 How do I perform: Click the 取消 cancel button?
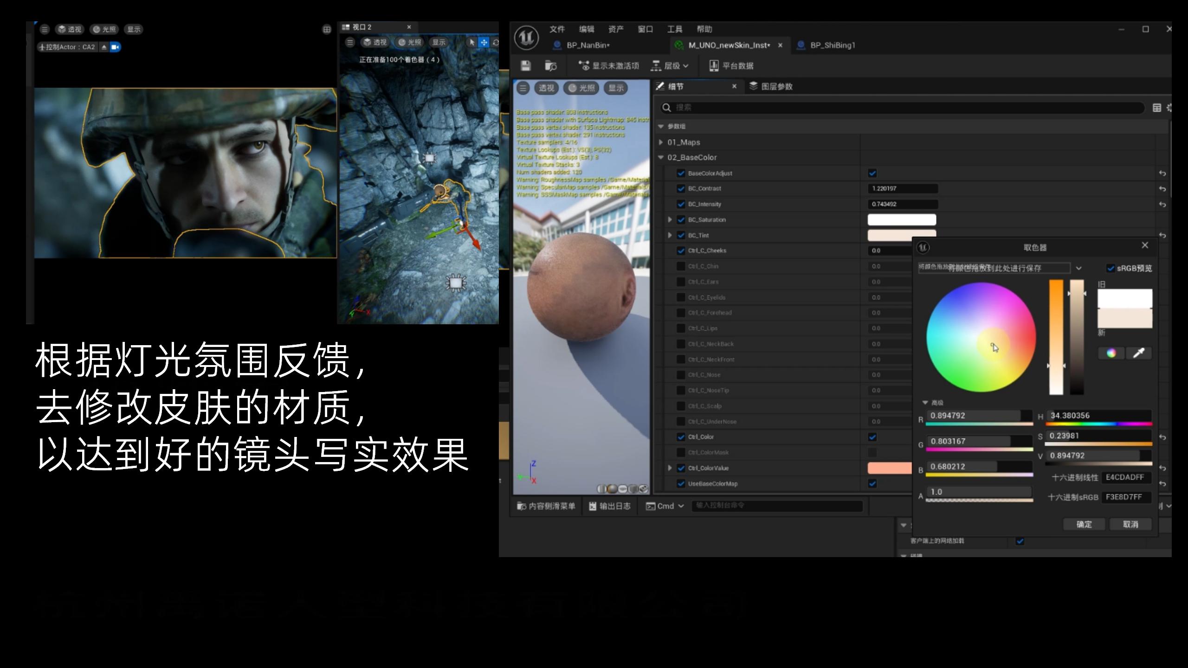click(x=1130, y=524)
